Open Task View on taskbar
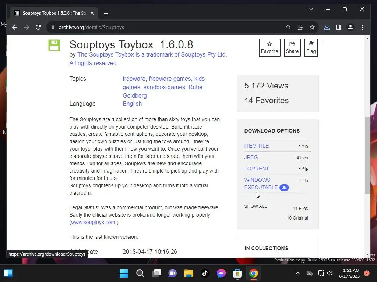The image size is (377, 282). [x=156, y=273]
